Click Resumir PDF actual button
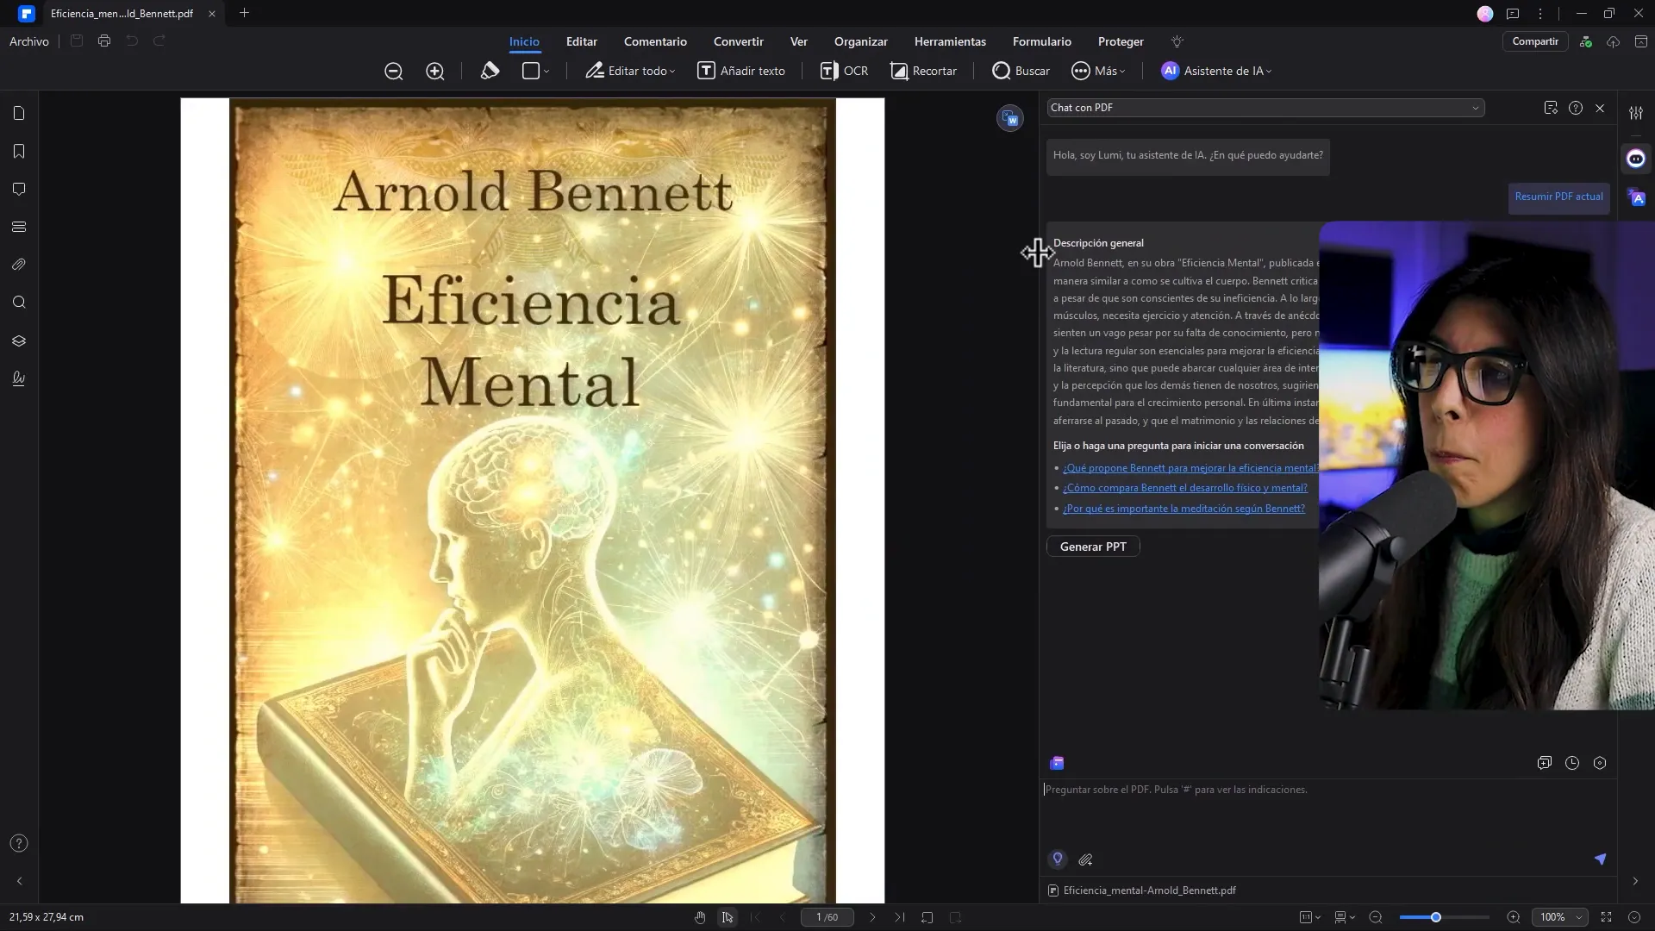 [x=1558, y=197]
